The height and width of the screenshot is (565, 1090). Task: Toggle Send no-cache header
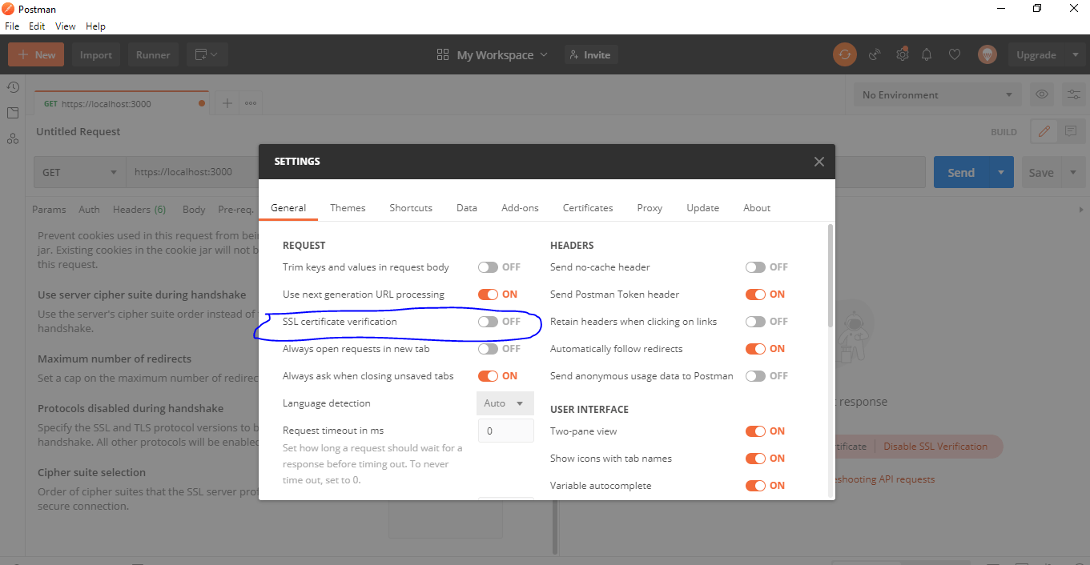pos(755,267)
